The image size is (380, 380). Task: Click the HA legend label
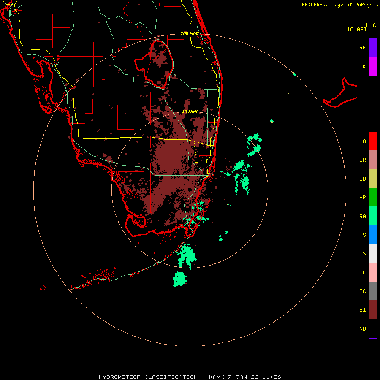point(362,141)
